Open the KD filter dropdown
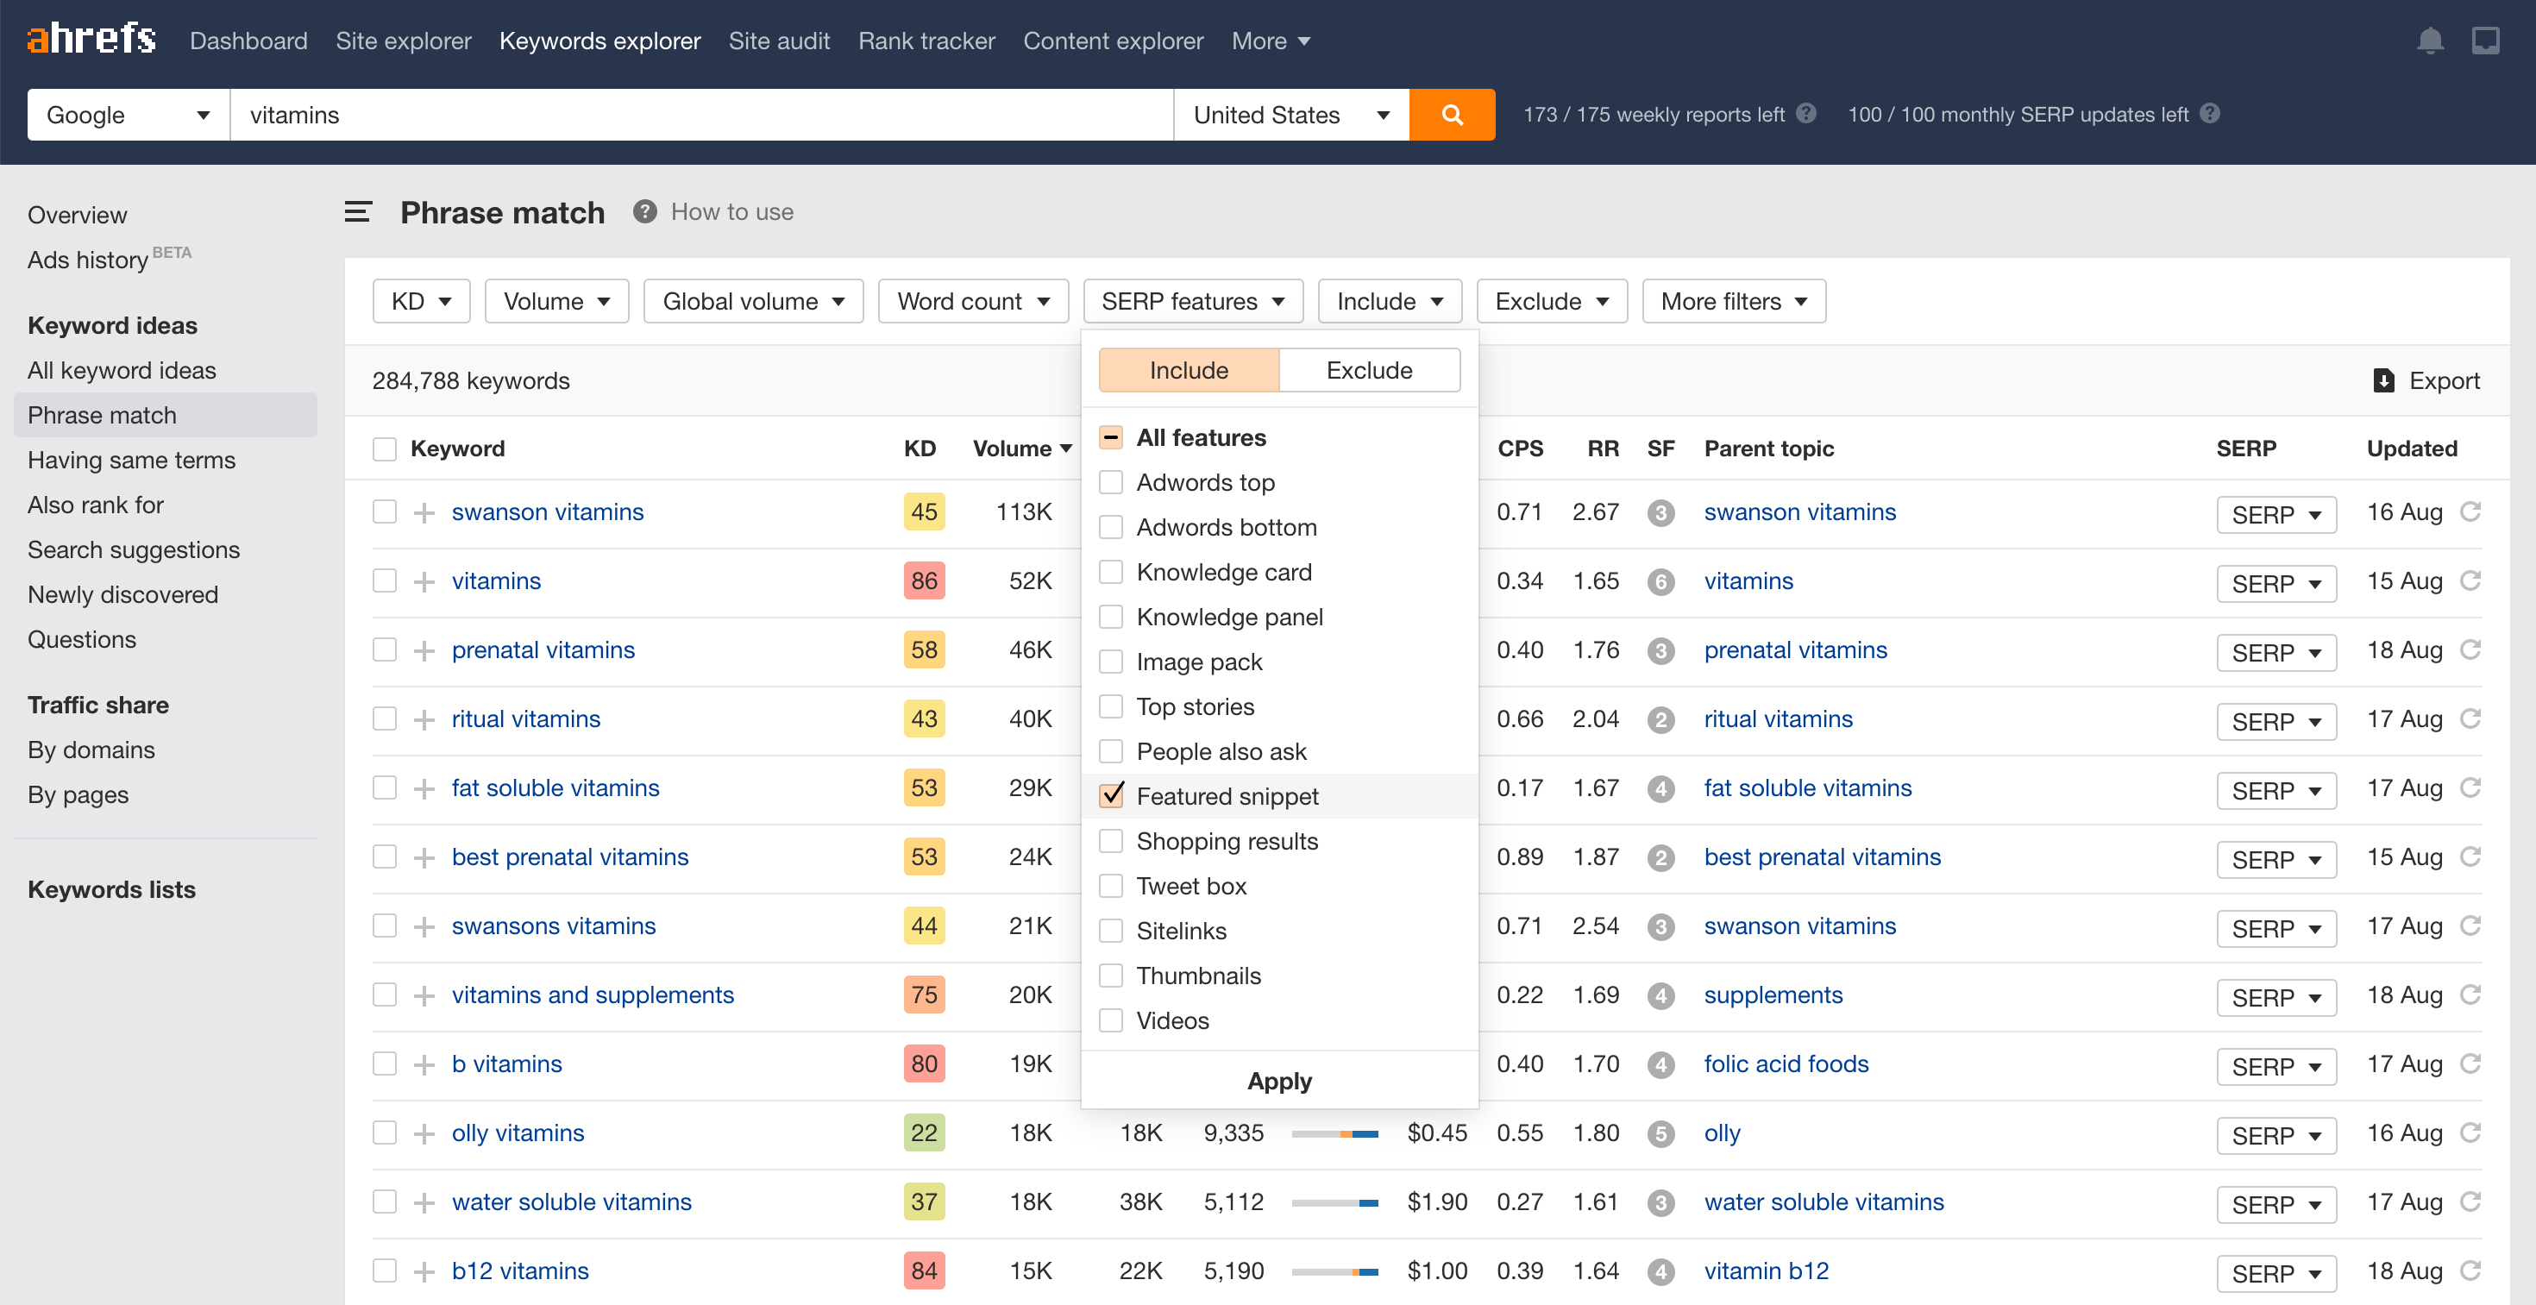 click(421, 301)
